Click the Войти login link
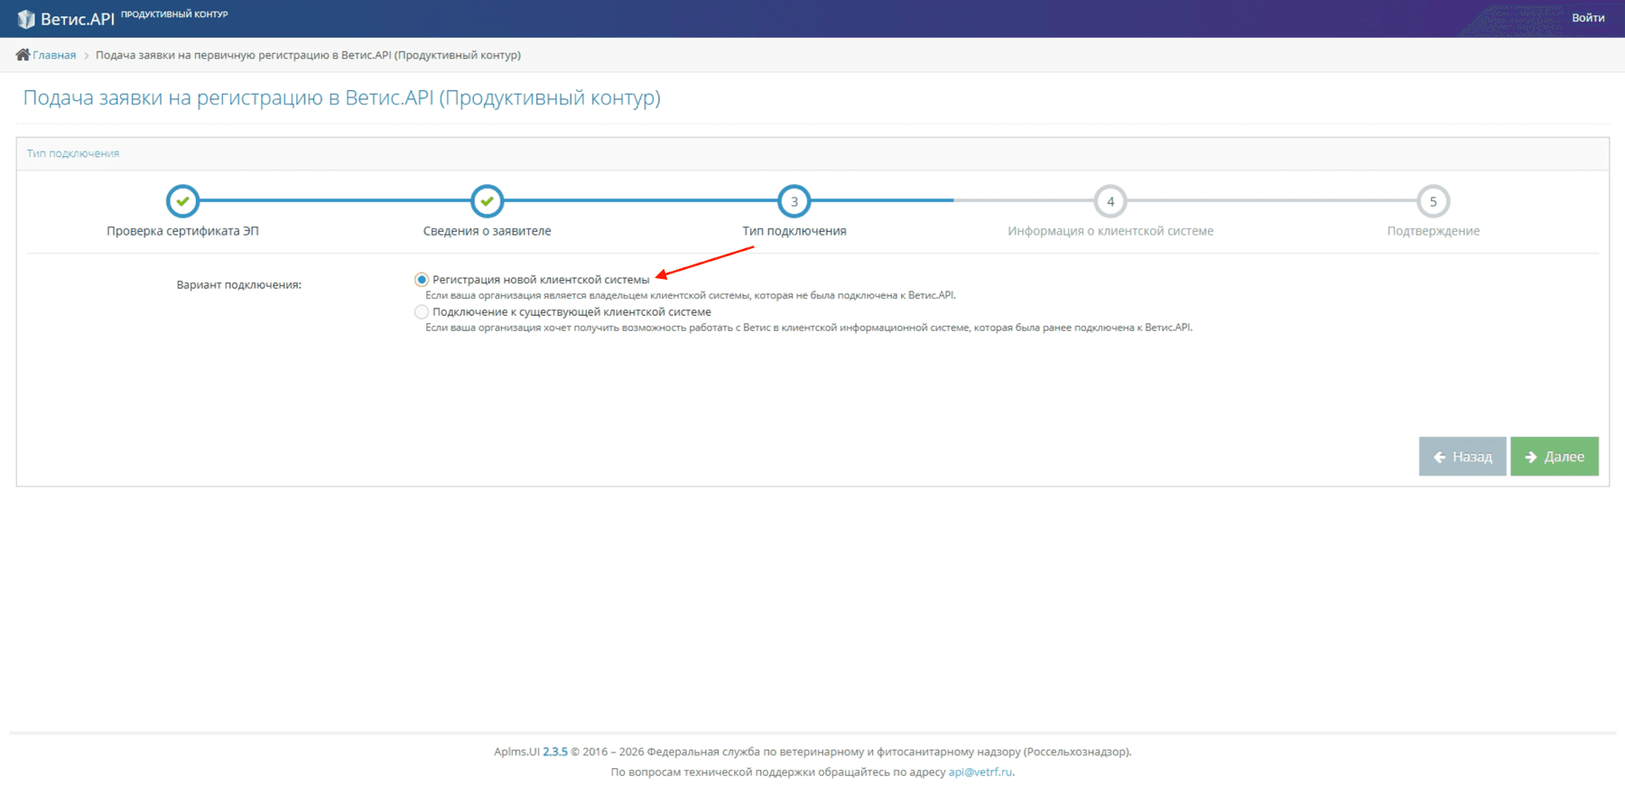The image size is (1625, 786). [x=1588, y=17]
